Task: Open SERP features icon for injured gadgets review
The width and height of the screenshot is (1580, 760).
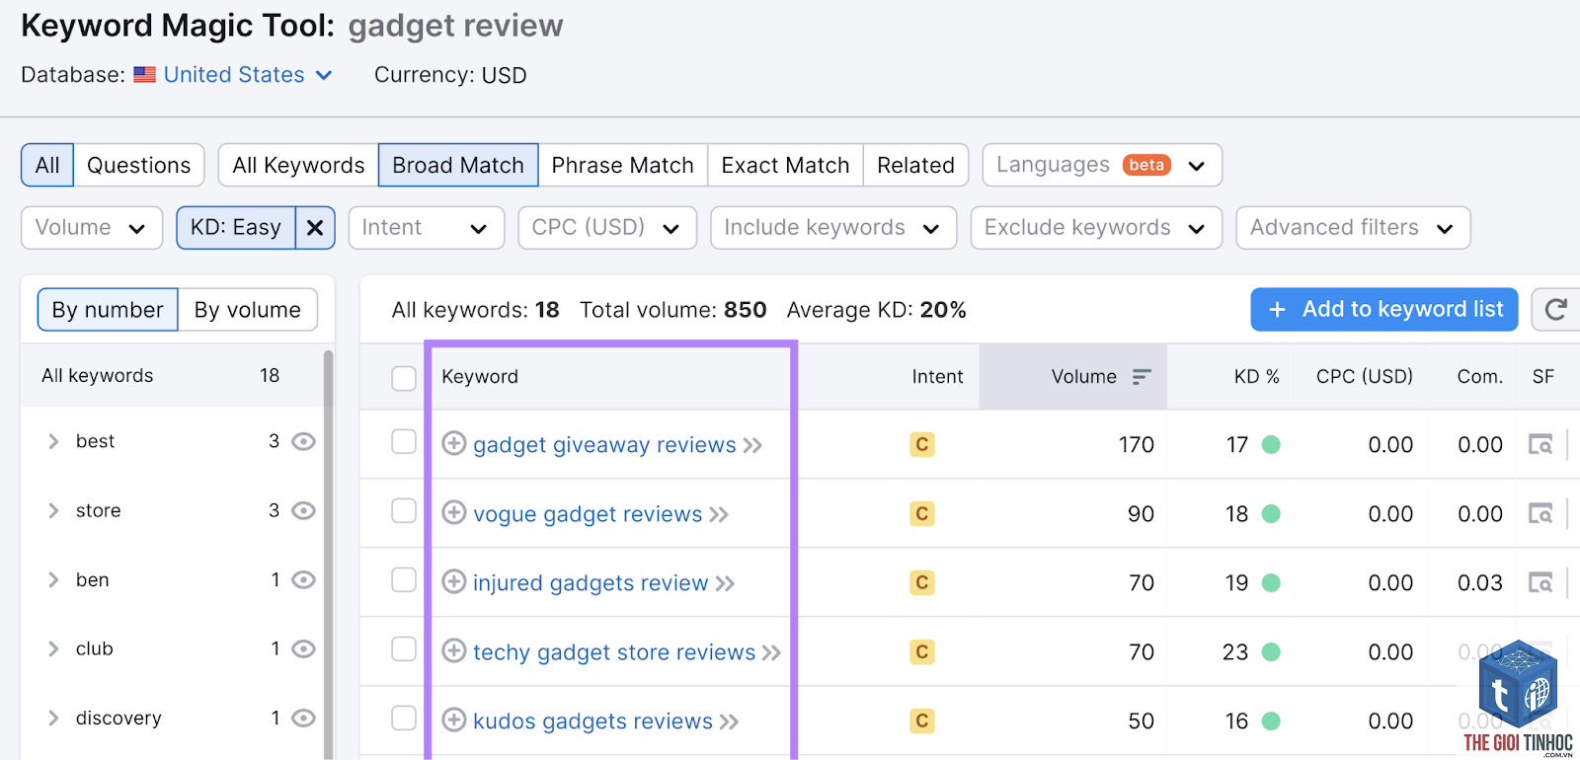Action: pyautogui.click(x=1540, y=583)
